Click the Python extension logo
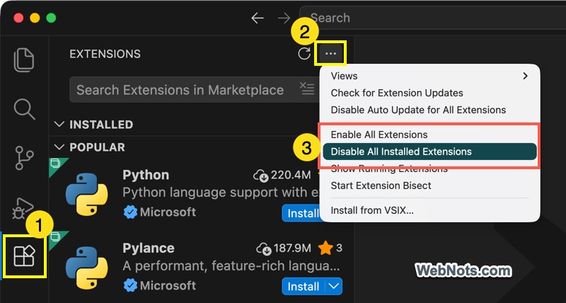Viewport: 566px width, 303px height. [86, 194]
